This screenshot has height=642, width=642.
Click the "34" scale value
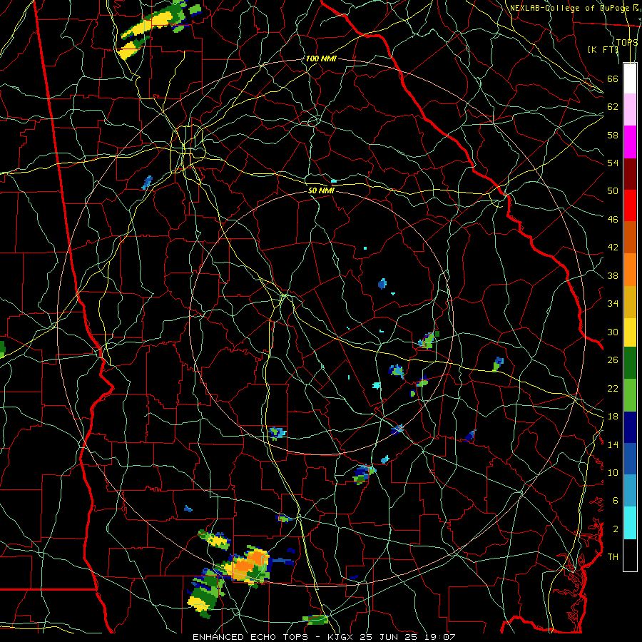point(613,304)
